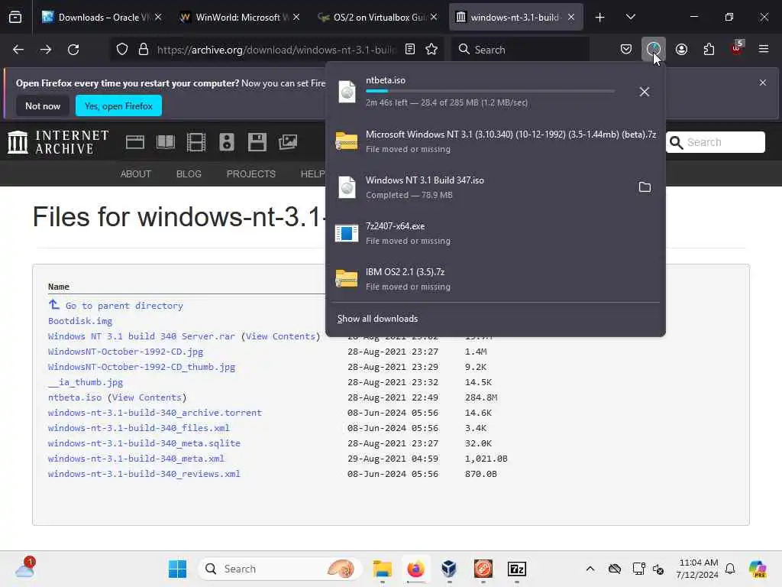Click the Internet Archive logo
The image size is (782, 587).
click(58, 142)
